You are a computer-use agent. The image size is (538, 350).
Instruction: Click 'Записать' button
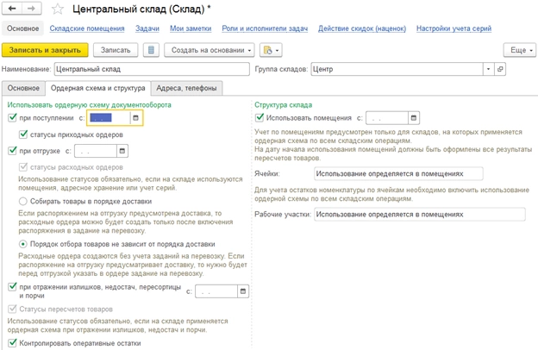(116, 50)
